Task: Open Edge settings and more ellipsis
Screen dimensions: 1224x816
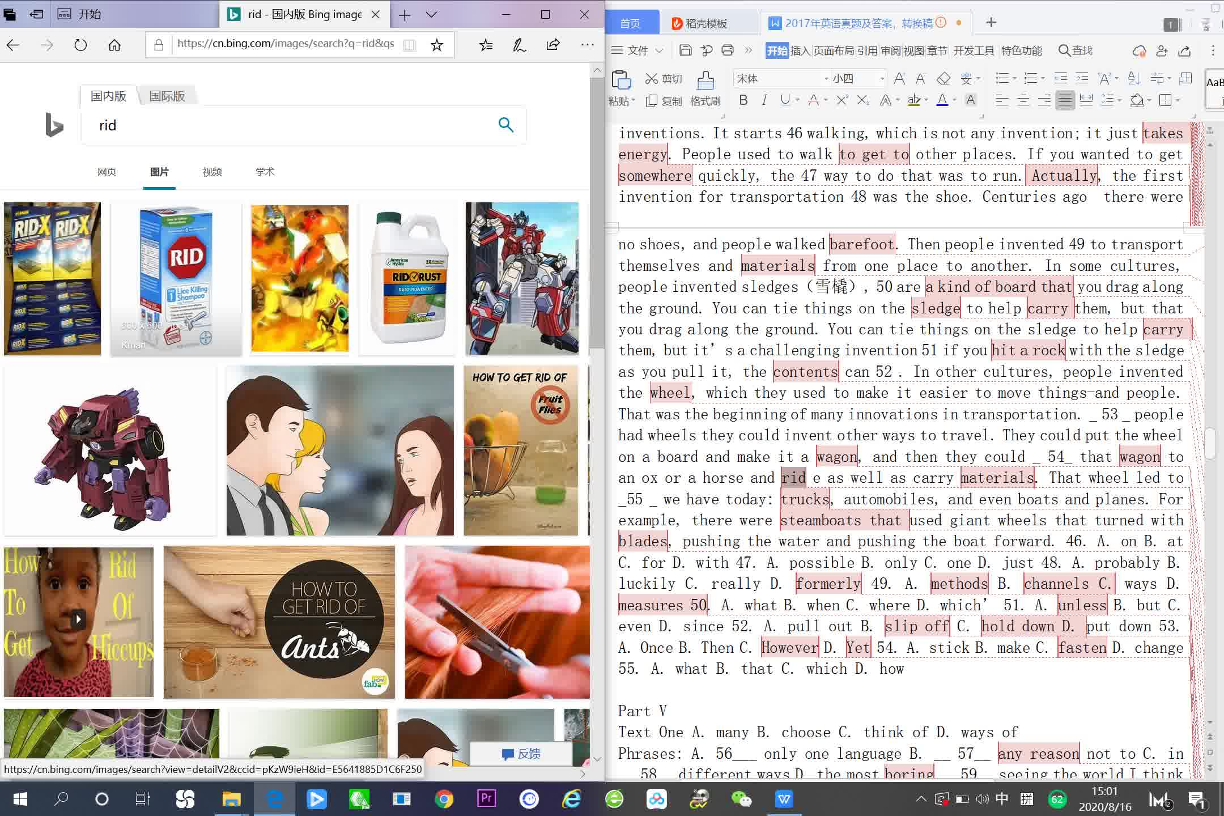Action: (x=588, y=45)
